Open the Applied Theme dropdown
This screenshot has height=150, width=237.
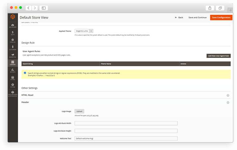[x=84, y=31]
